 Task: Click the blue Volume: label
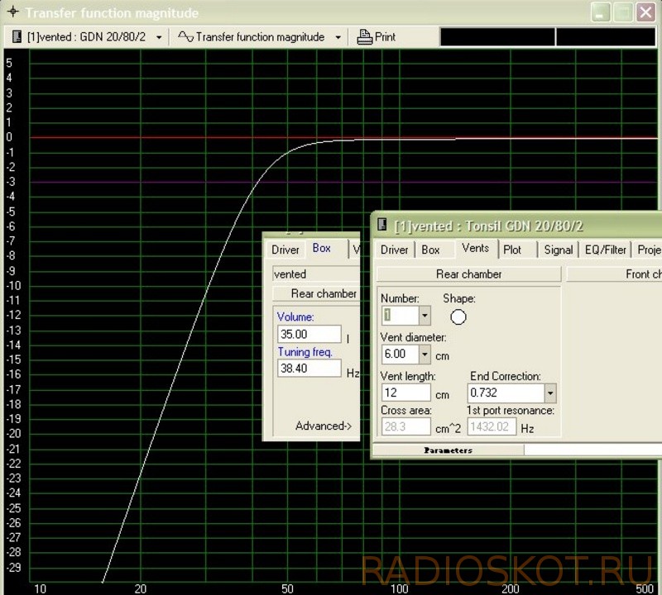tap(295, 317)
